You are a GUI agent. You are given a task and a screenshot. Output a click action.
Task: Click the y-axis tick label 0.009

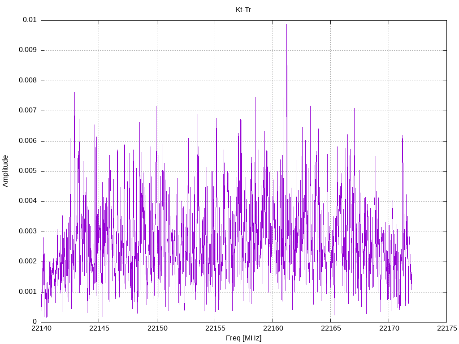click(27, 50)
